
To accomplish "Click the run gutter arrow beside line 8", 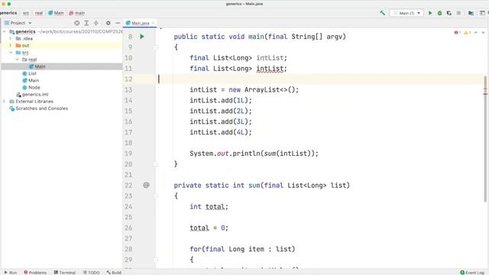I will pyautogui.click(x=142, y=37).
